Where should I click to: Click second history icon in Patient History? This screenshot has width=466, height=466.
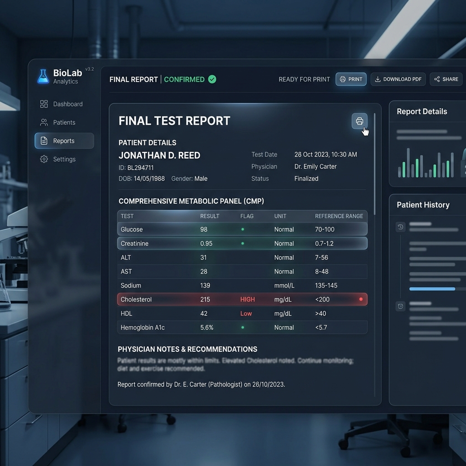click(x=400, y=306)
